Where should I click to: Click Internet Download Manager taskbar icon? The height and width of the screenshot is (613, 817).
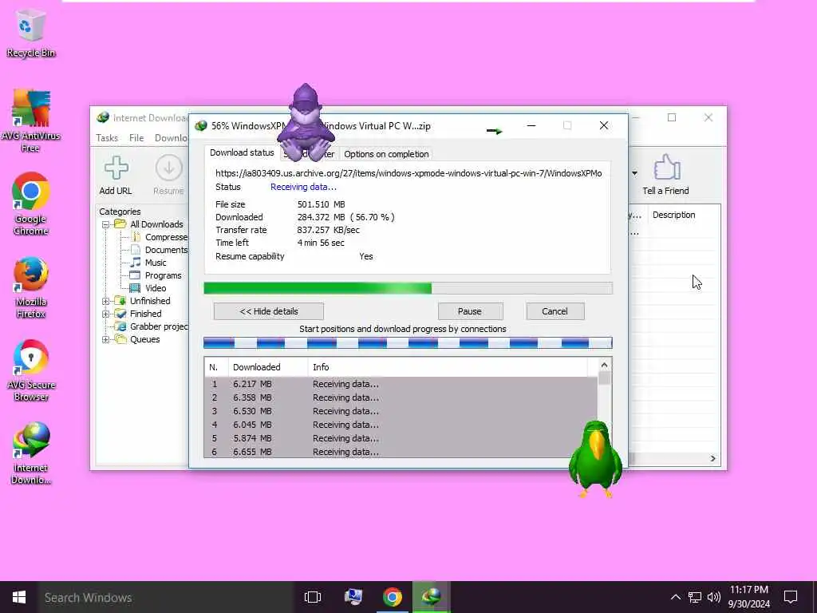pos(432,597)
